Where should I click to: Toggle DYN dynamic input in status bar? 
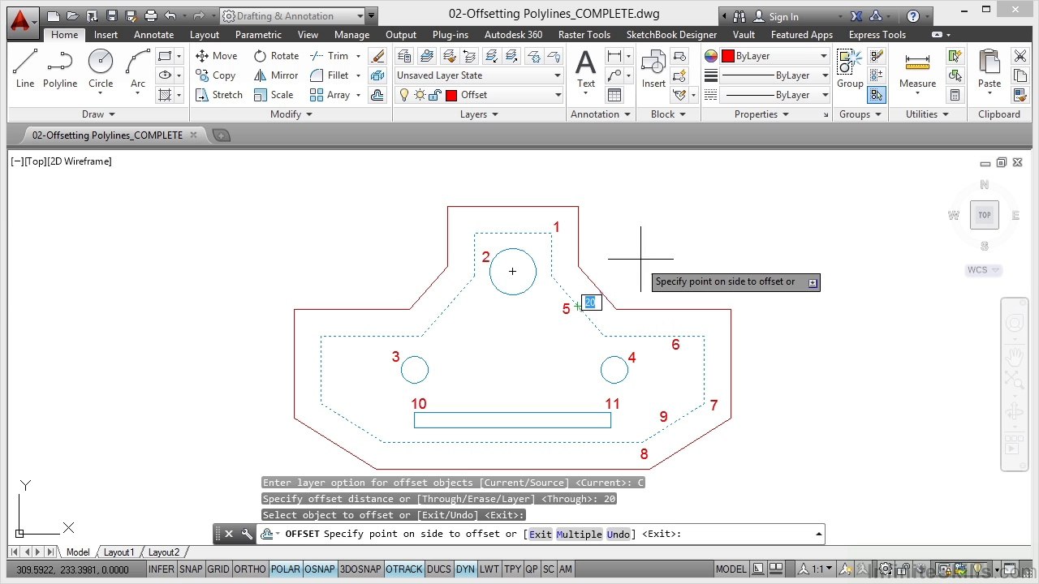(465, 569)
